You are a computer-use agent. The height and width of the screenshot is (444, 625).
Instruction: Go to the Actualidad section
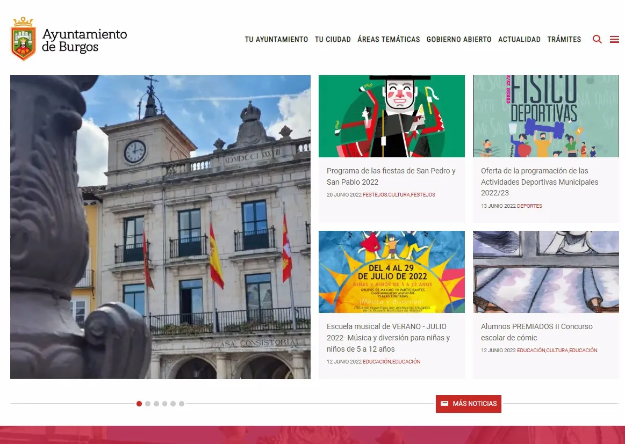tap(519, 39)
